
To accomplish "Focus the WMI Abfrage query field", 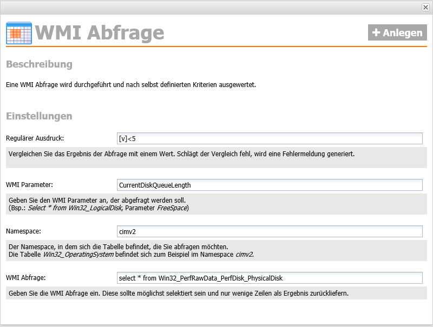I will coord(270,278).
